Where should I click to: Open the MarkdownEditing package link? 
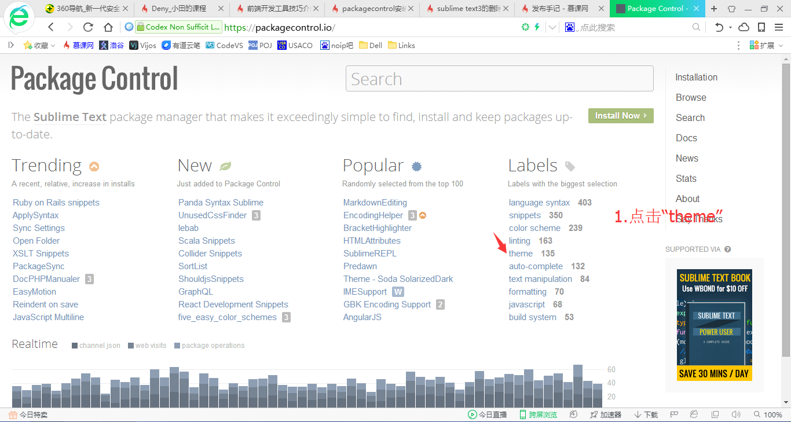[375, 203]
